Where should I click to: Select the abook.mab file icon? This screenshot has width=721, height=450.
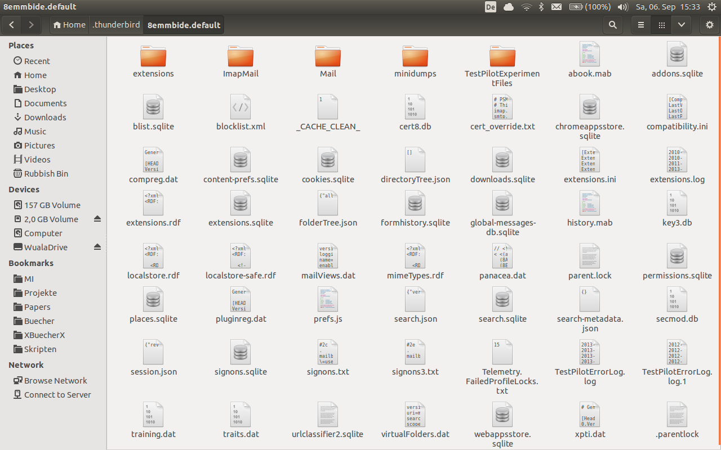590,54
